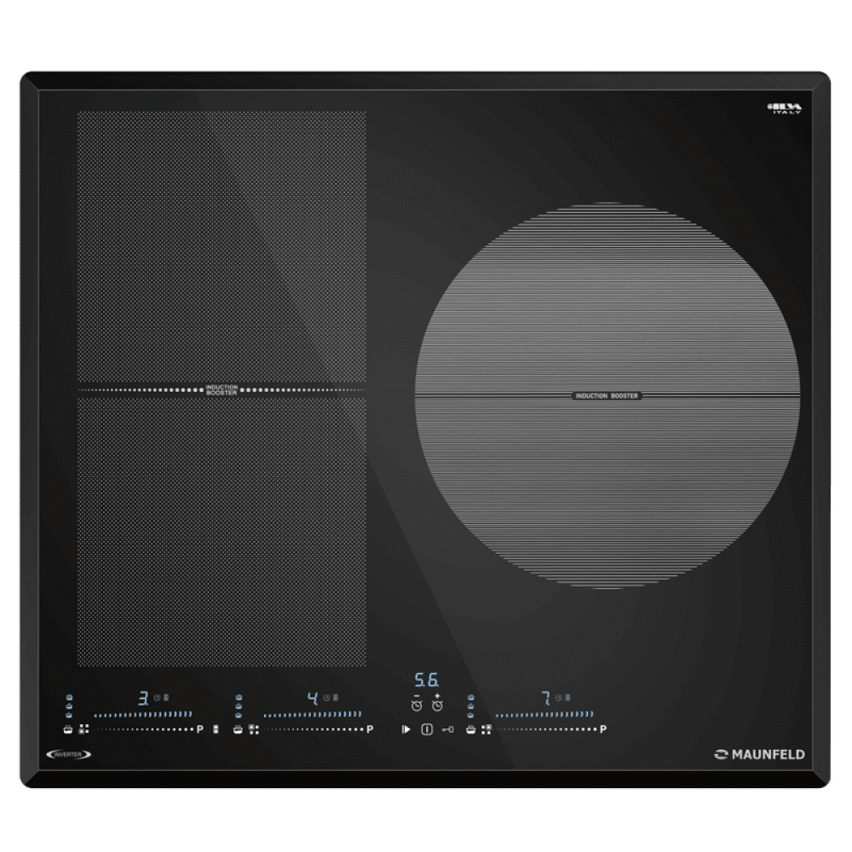852x852 pixels.
Task: Toggle the main power on/off button
Action: coord(426,729)
